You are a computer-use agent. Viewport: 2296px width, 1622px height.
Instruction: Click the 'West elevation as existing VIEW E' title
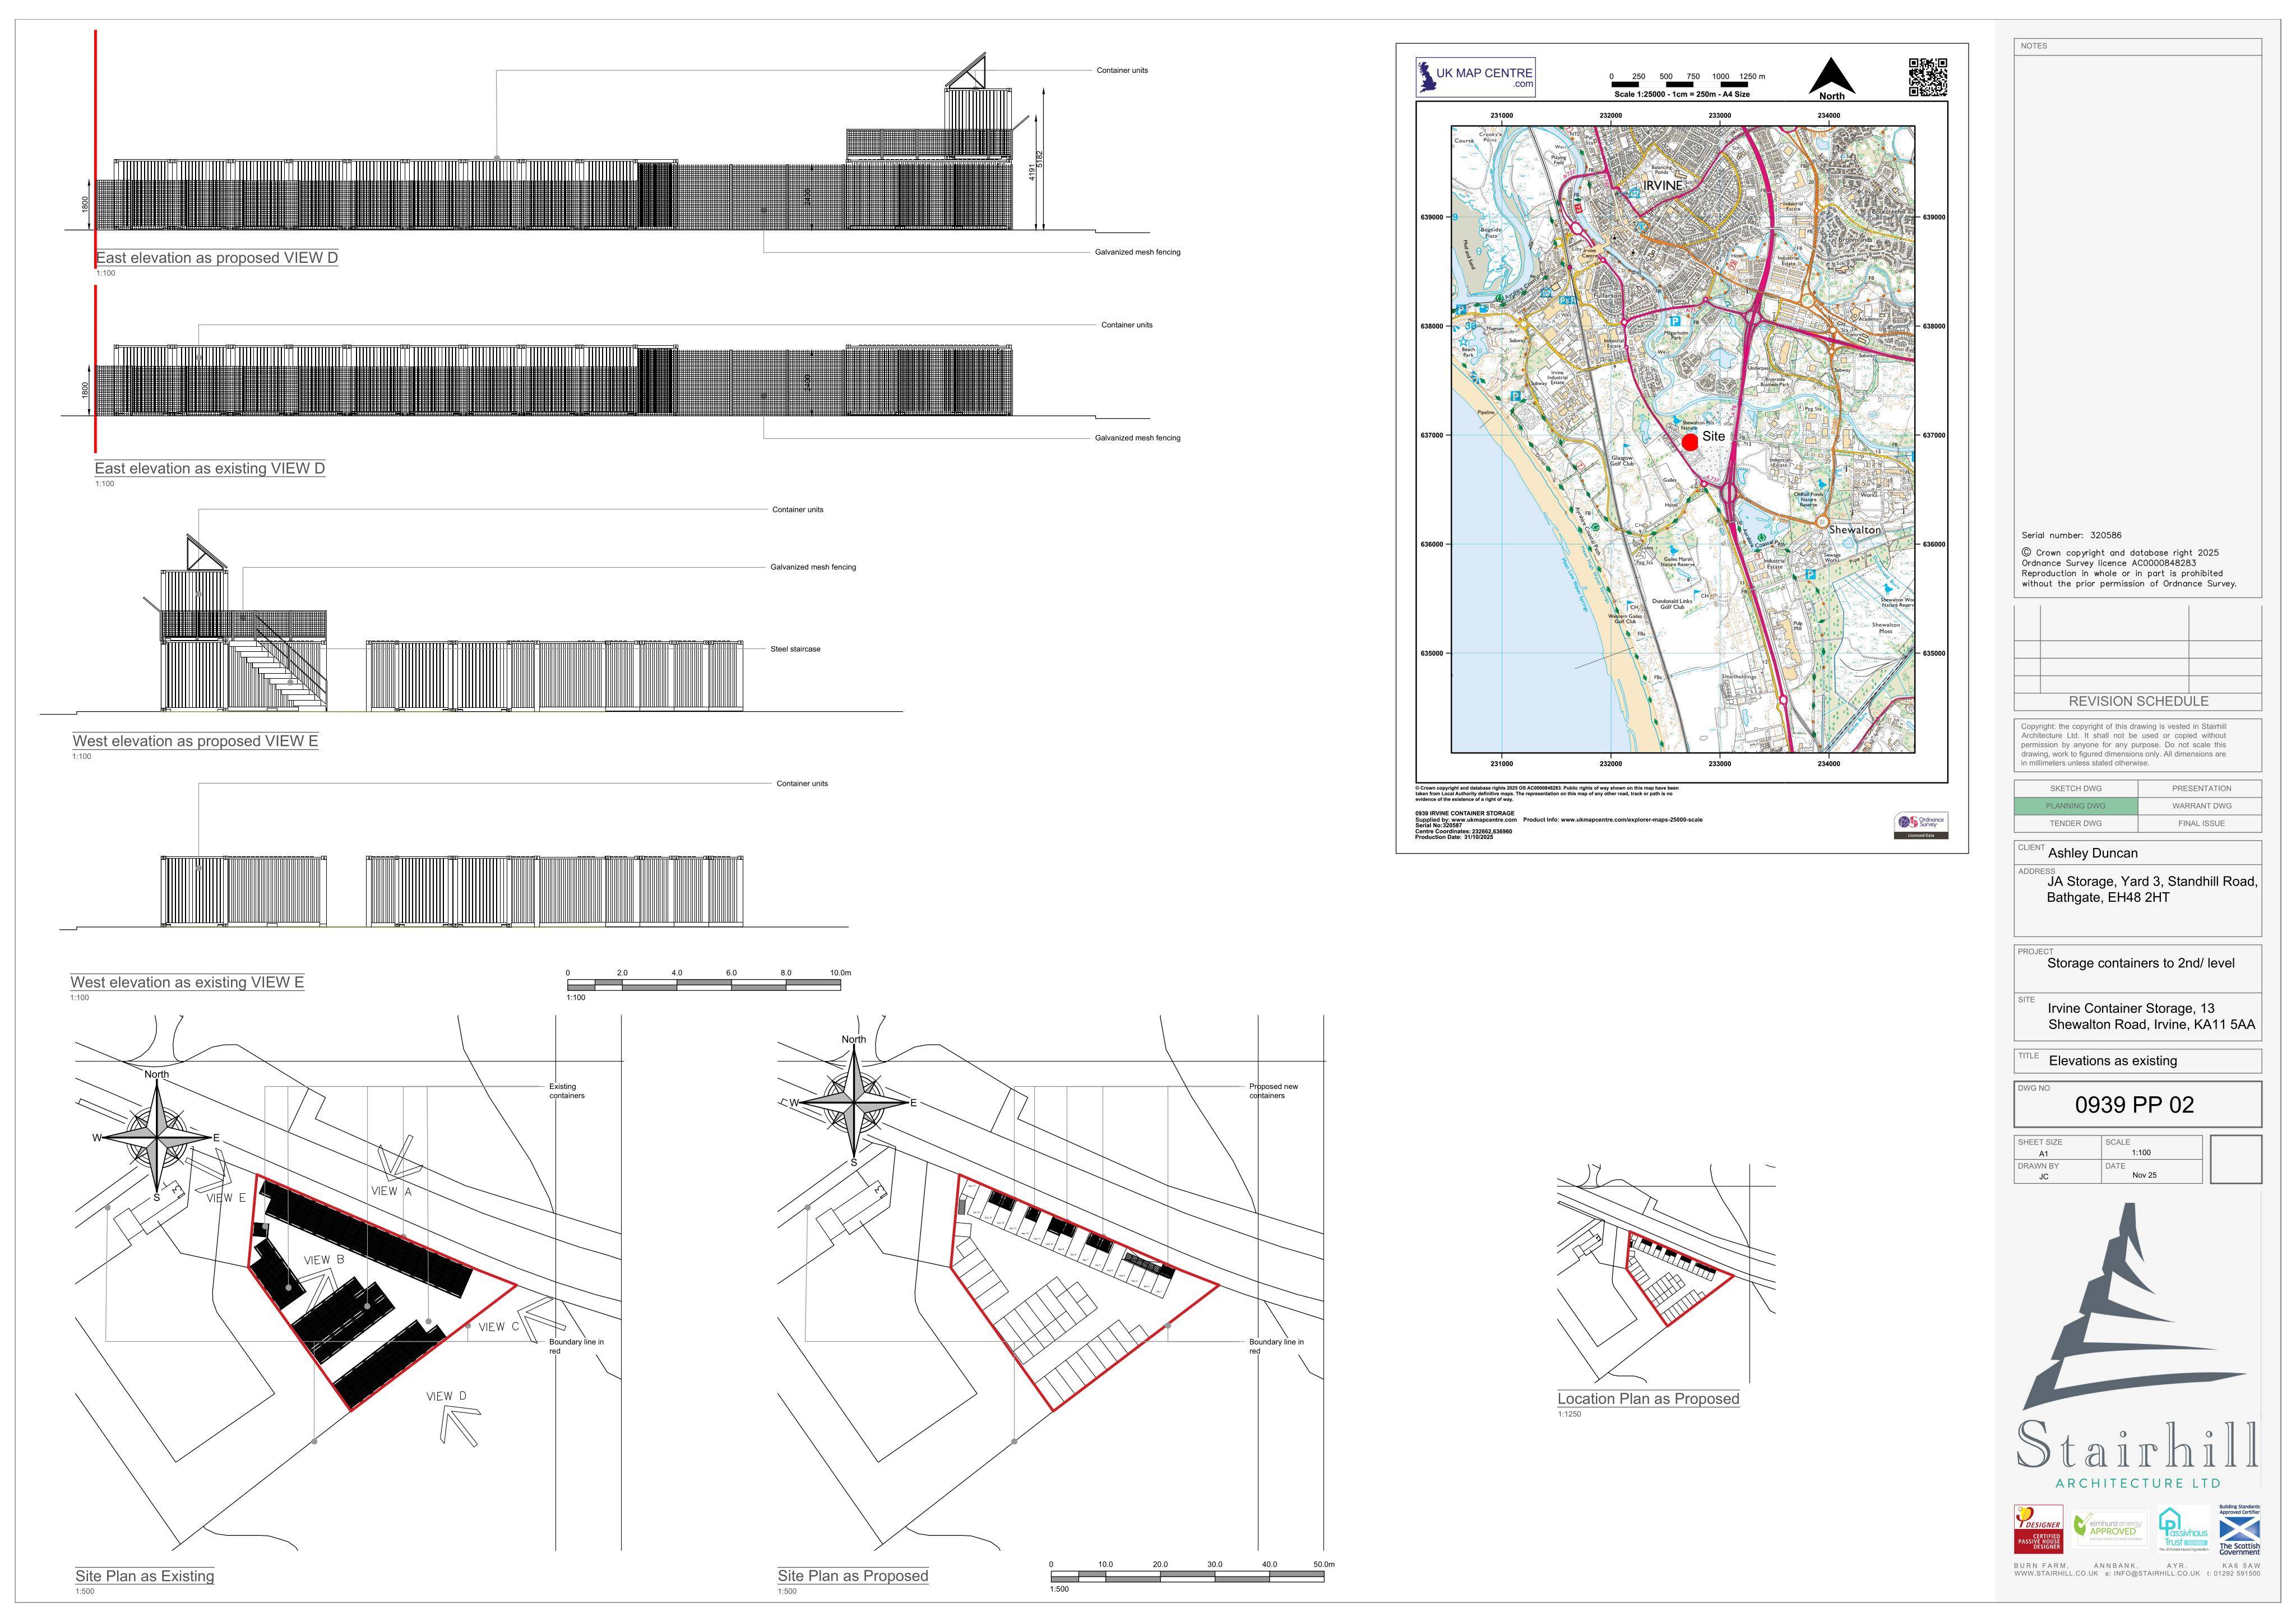click(187, 982)
